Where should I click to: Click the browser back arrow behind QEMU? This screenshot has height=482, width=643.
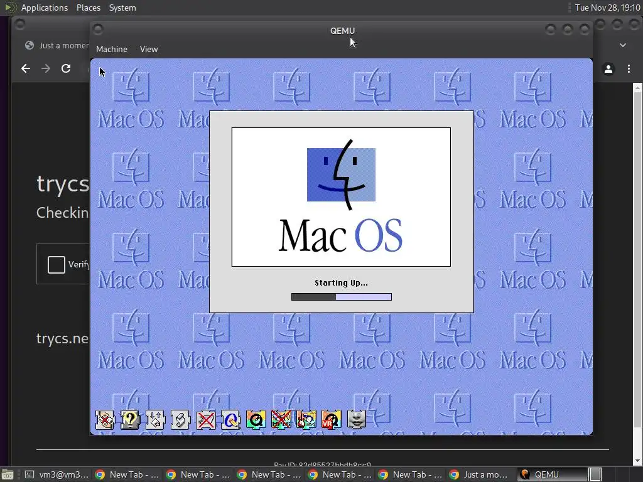point(25,68)
